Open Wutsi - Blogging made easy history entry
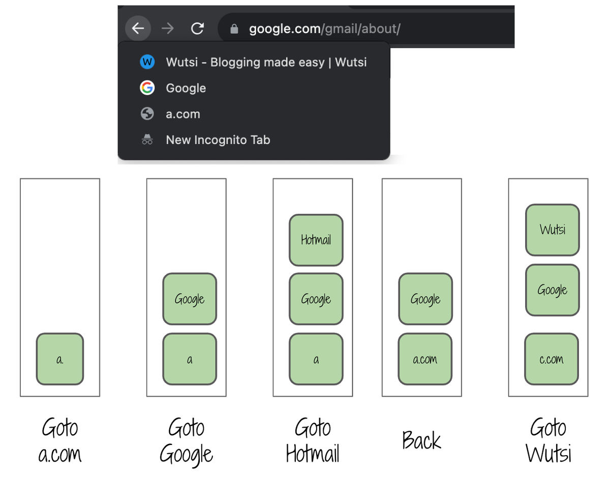This screenshot has width=610, height=478. coord(254,62)
